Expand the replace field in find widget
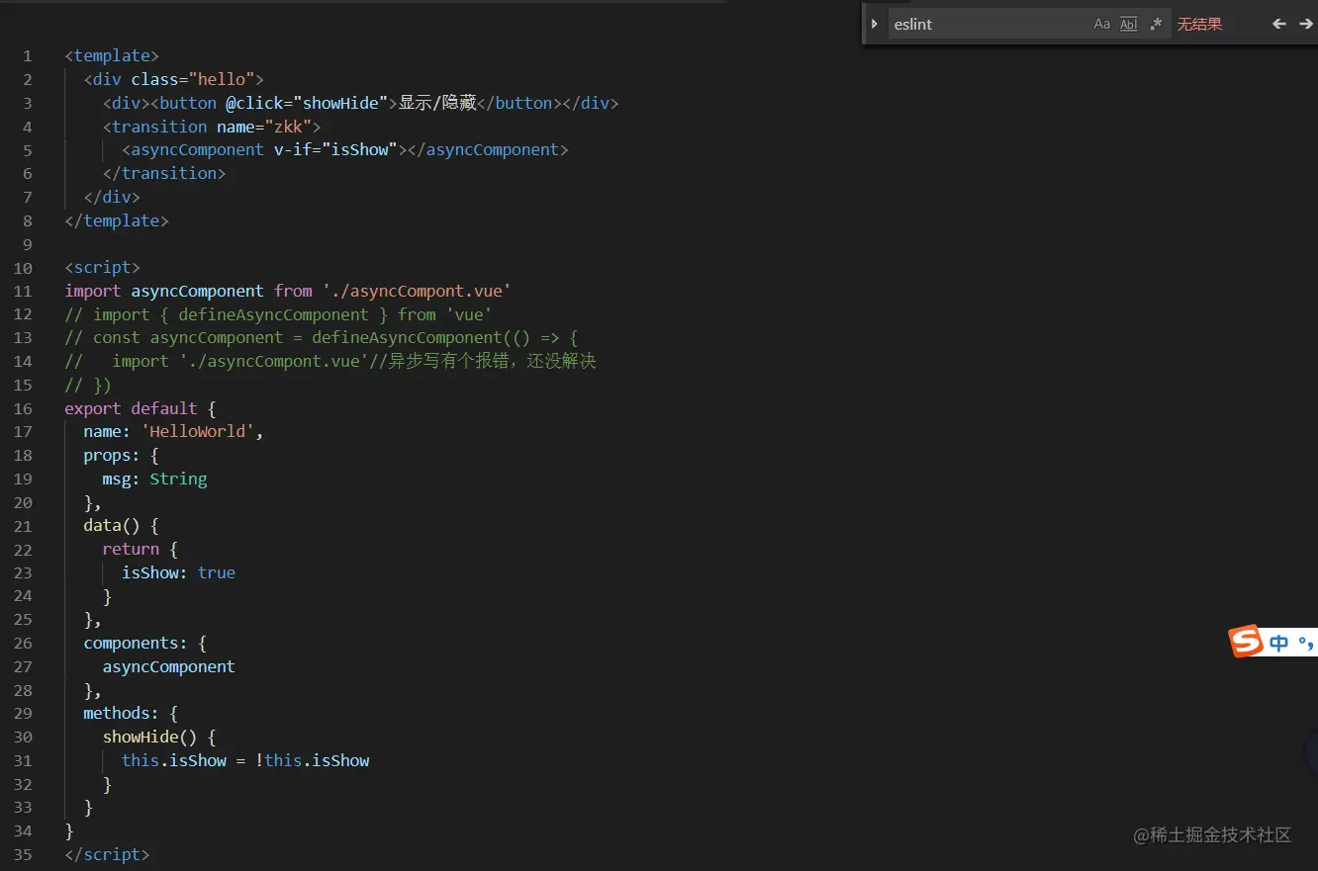Image resolution: width=1318 pixels, height=871 pixels. point(874,24)
